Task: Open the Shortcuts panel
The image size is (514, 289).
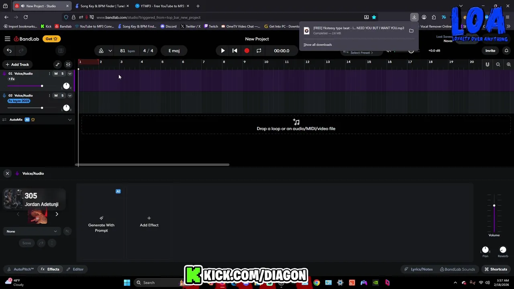Action: tap(496, 269)
